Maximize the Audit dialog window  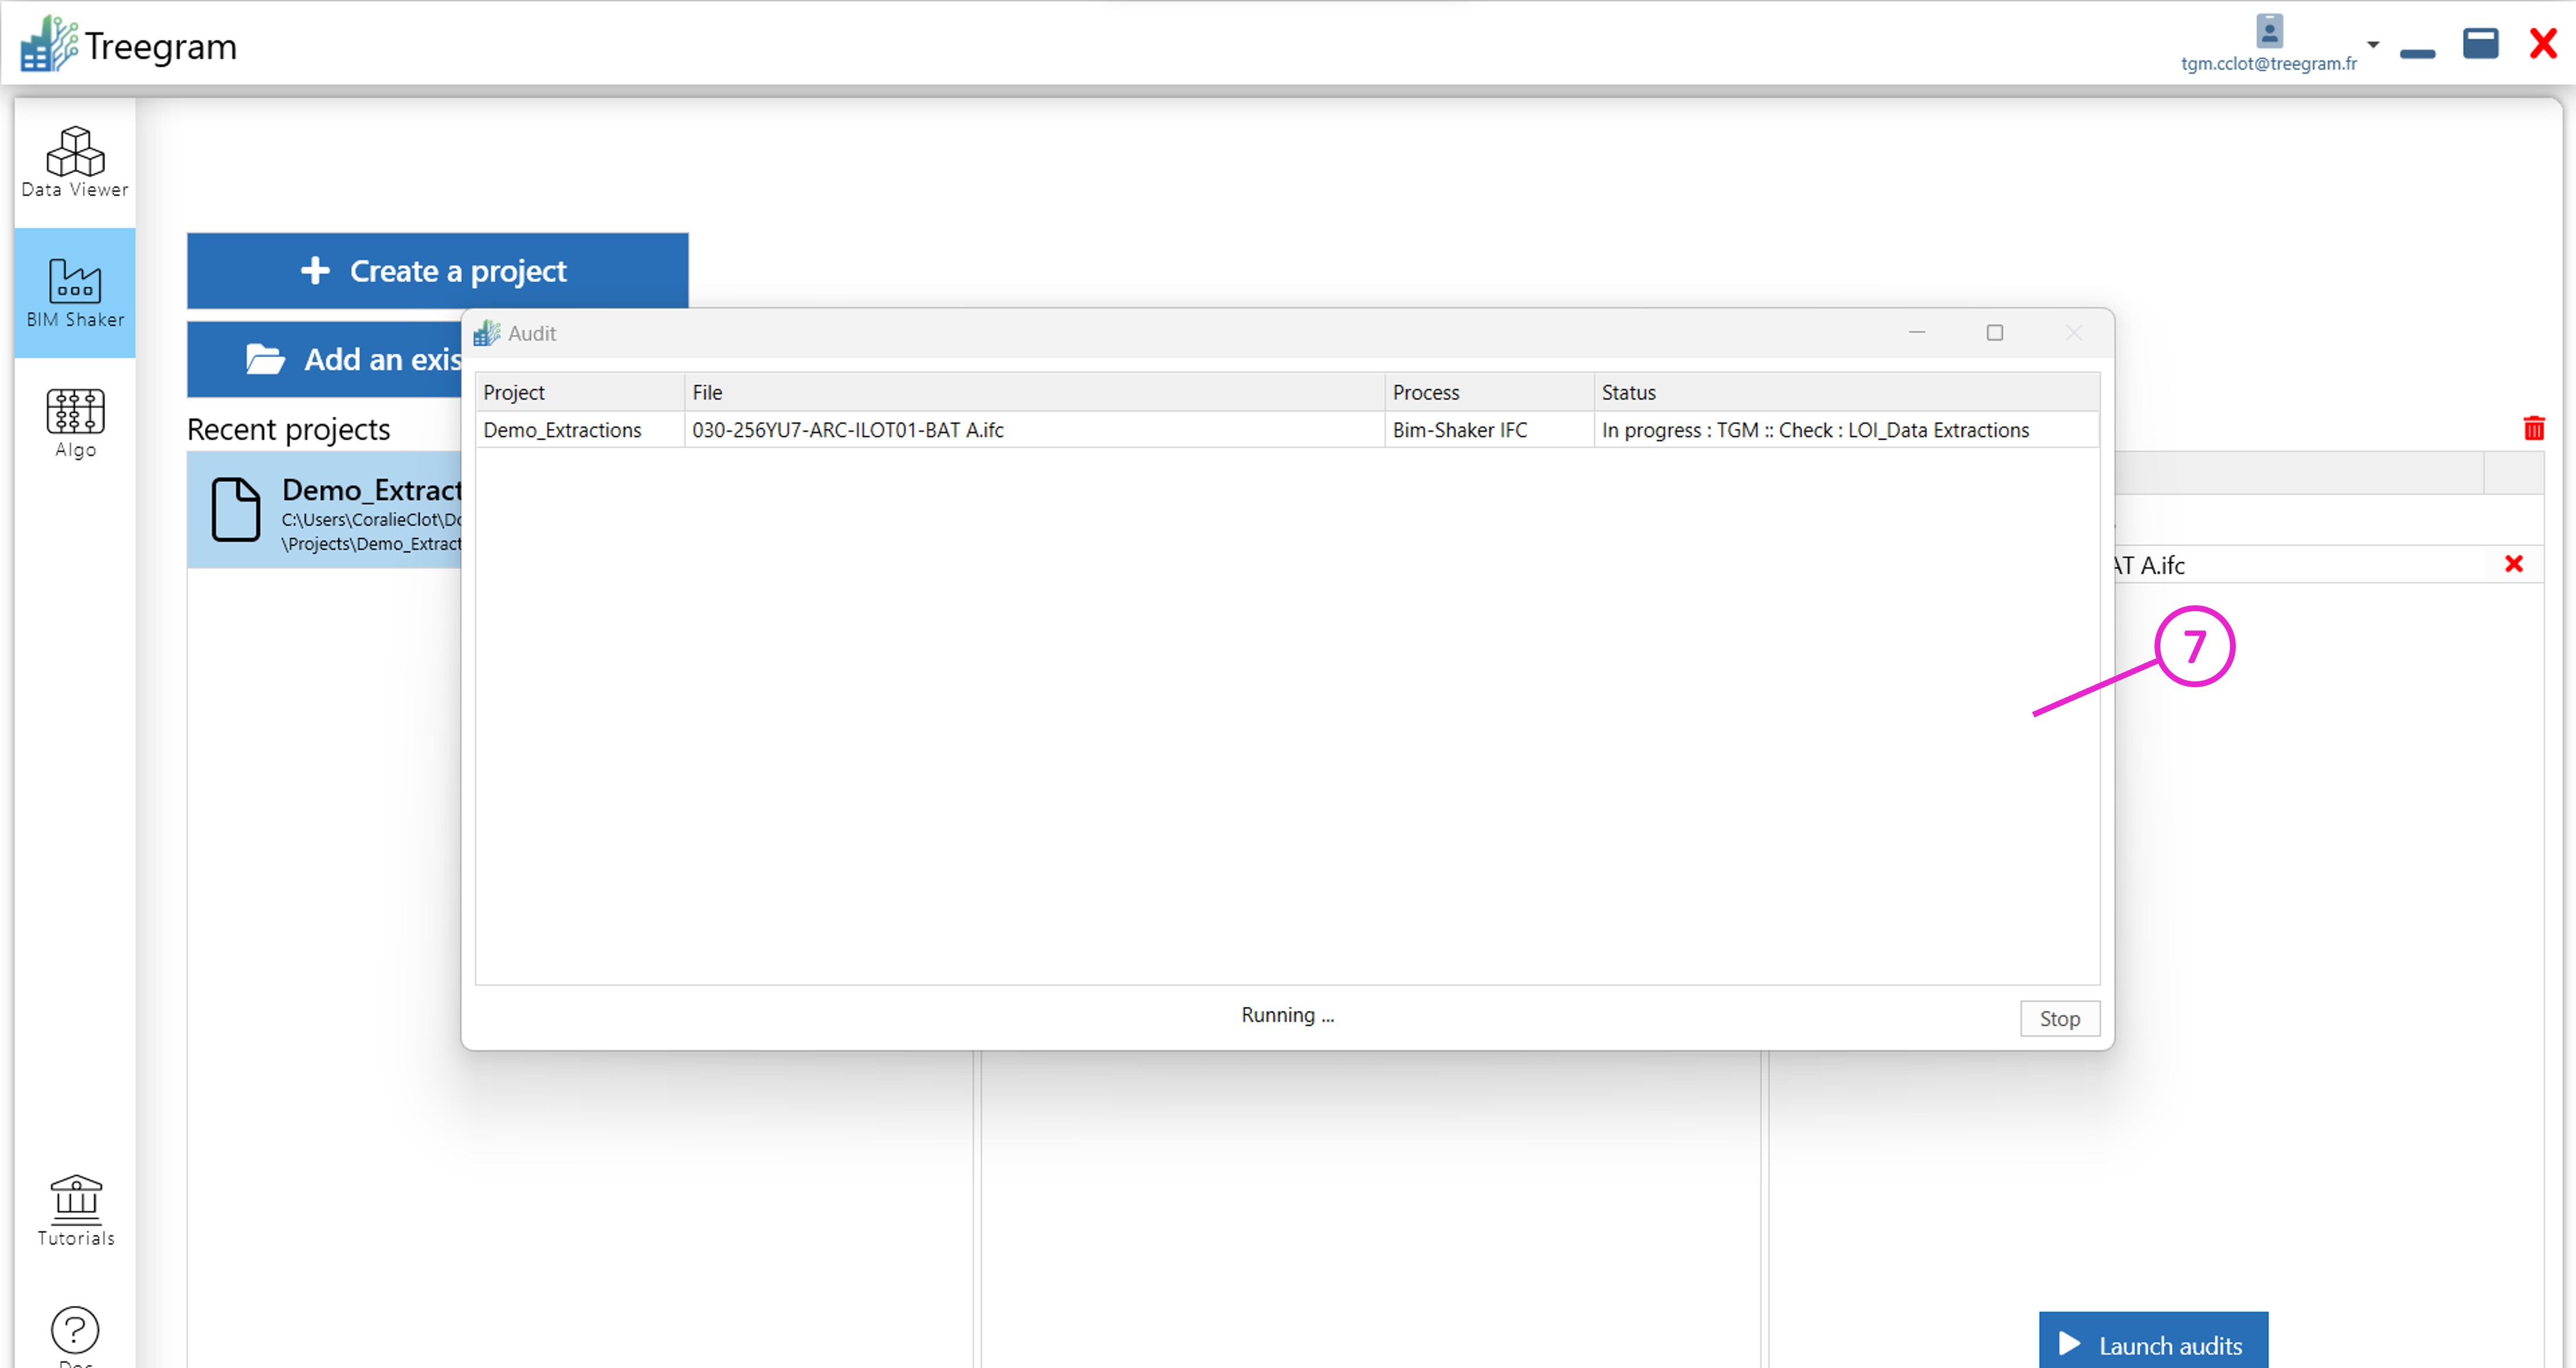point(1994,333)
